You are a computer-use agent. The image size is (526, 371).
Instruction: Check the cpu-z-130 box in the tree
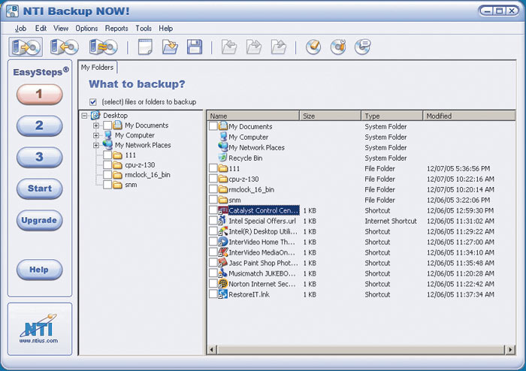[x=107, y=165]
